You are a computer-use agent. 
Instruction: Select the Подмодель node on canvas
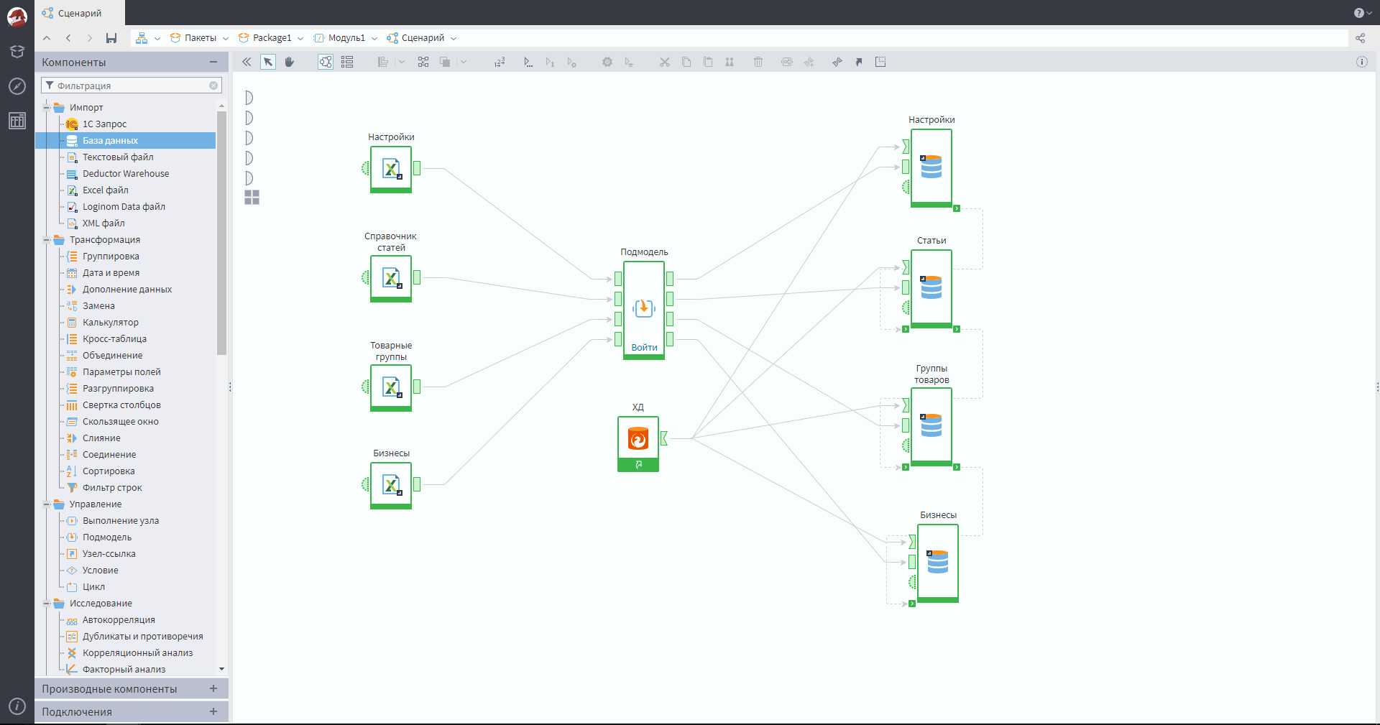click(x=644, y=308)
